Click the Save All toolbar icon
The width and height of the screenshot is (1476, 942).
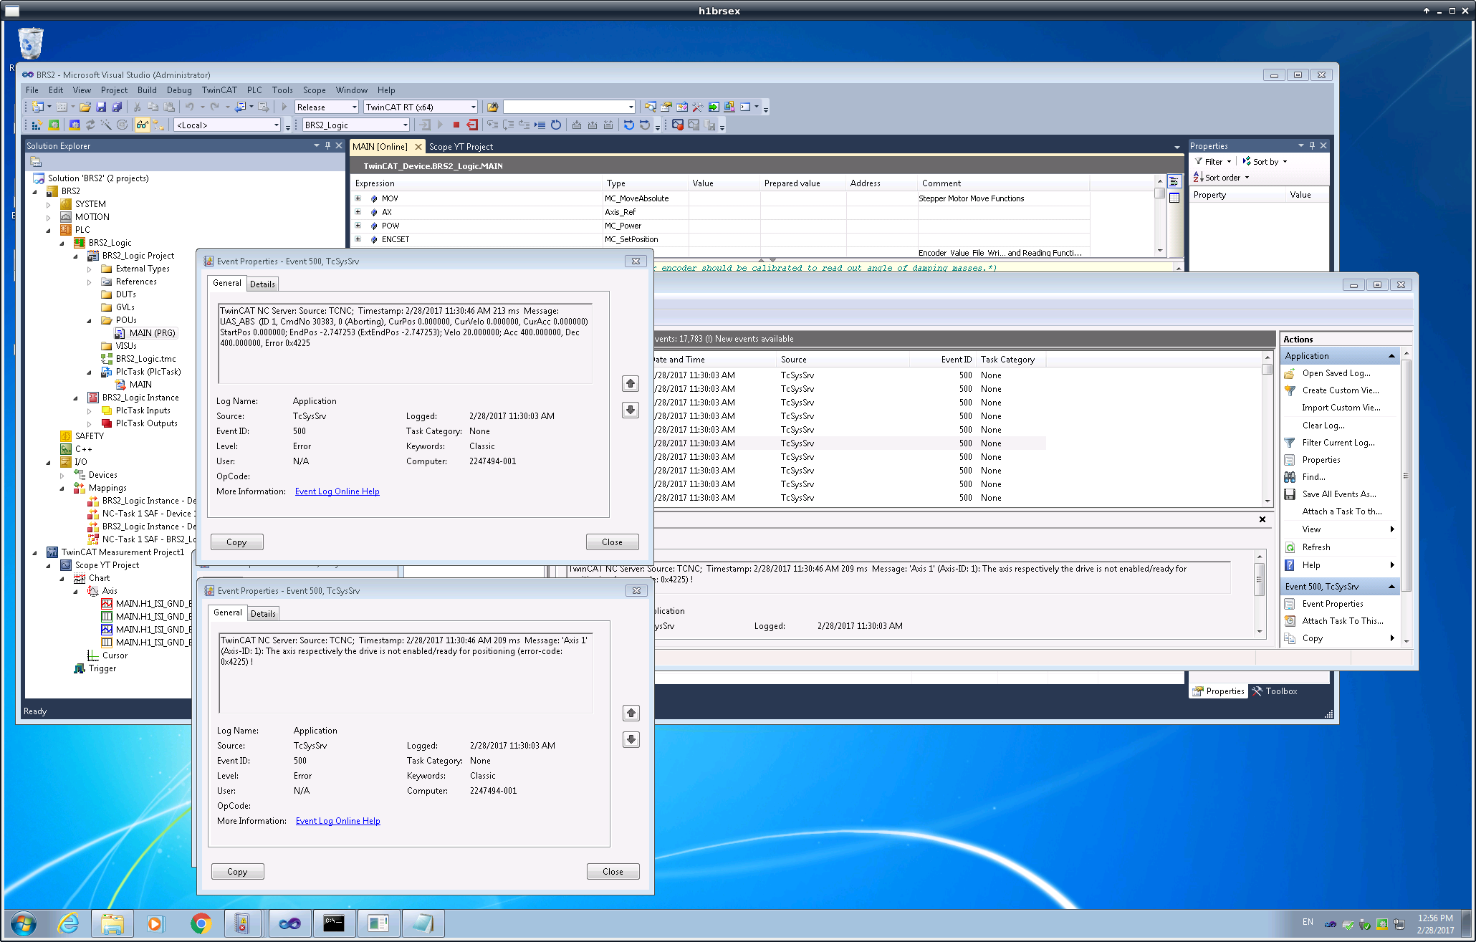[x=116, y=107]
